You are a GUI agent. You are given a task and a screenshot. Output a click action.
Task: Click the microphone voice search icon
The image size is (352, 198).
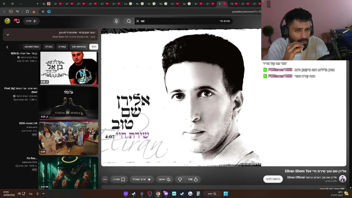pyautogui.click(x=116, y=21)
